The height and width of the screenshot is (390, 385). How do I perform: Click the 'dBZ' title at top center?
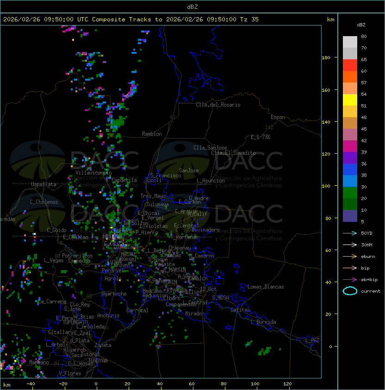192,6
